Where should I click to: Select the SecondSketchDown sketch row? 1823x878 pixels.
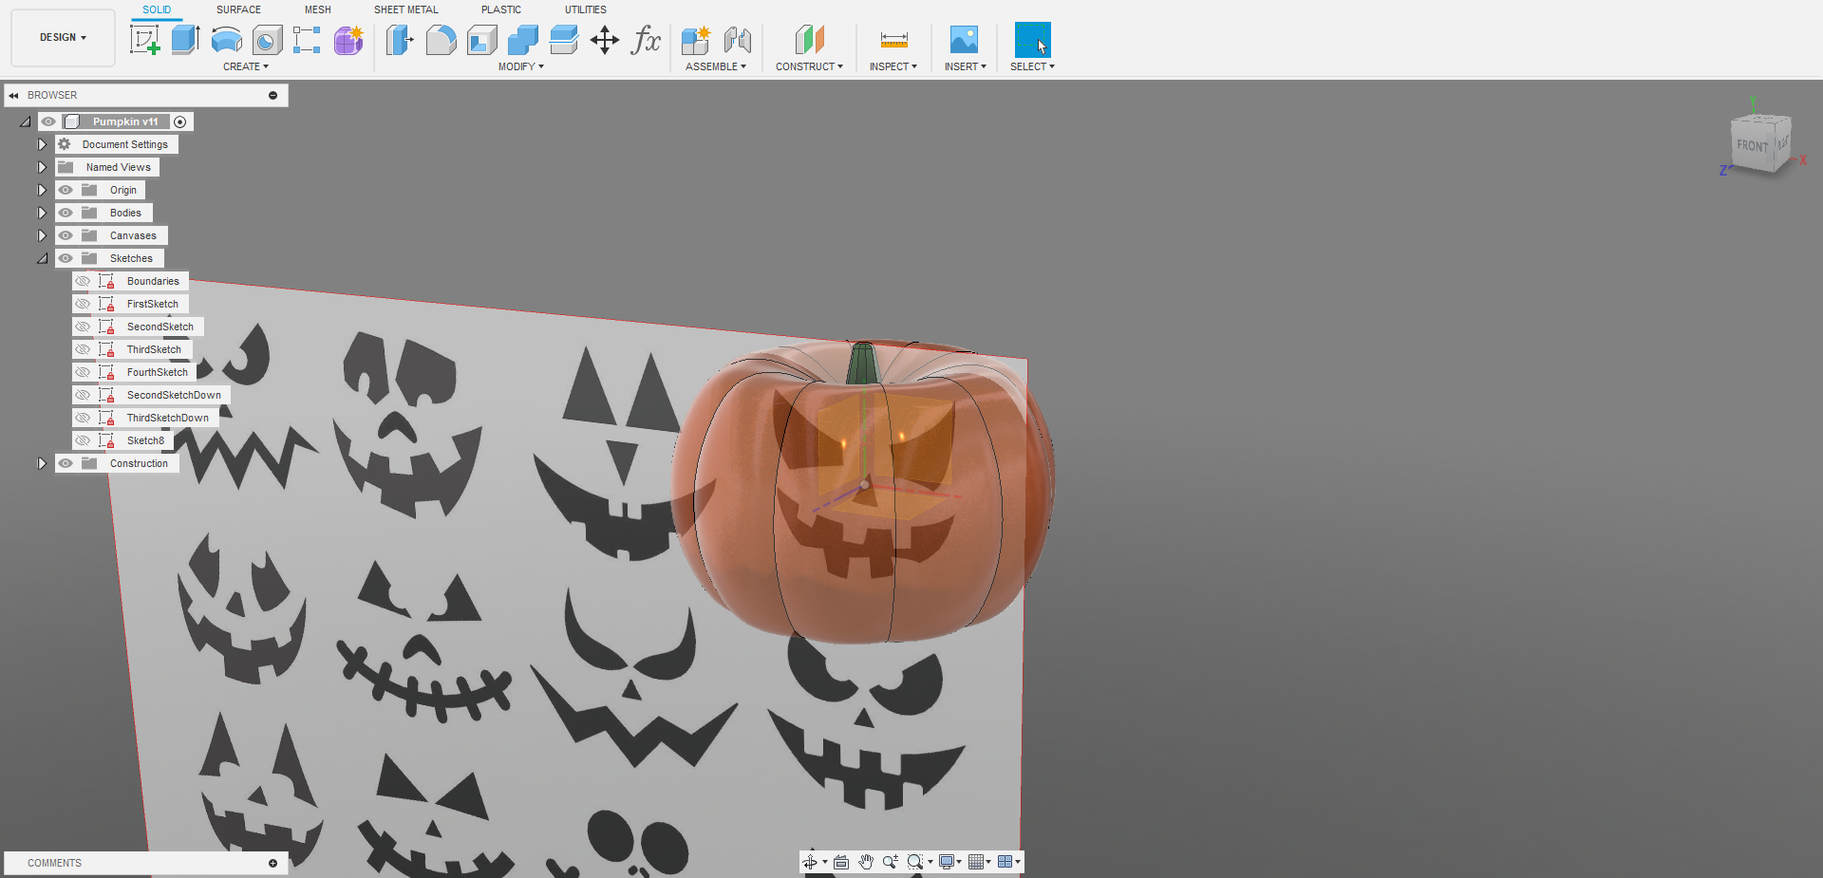pyautogui.click(x=151, y=395)
